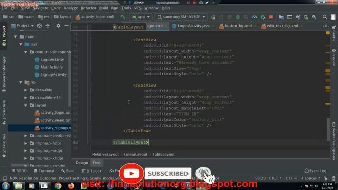Toggle read-only lock in the status bar
This screenshot has height=190, width=338.
(x=325, y=178)
